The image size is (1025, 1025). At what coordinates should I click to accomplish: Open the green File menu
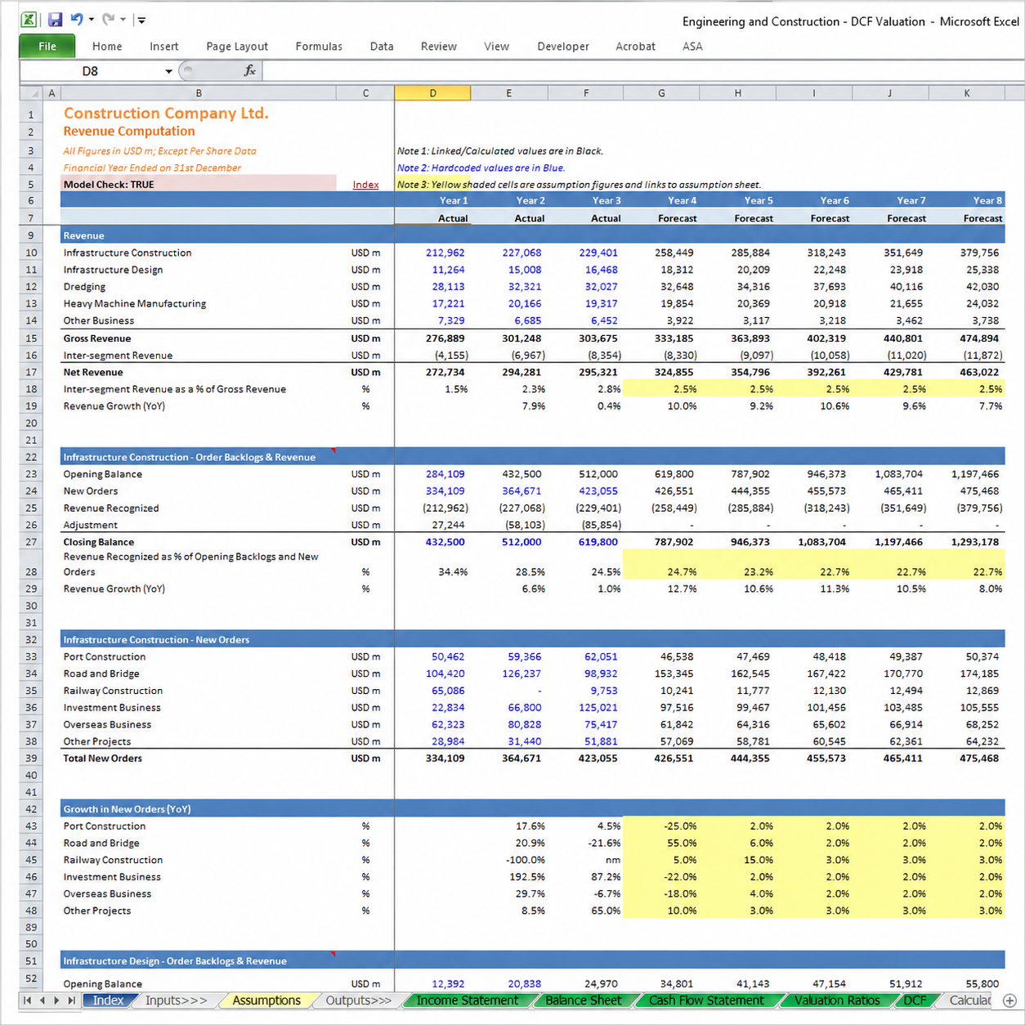tap(47, 47)
